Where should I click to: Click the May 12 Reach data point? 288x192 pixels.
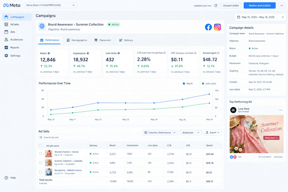point(98,103)
